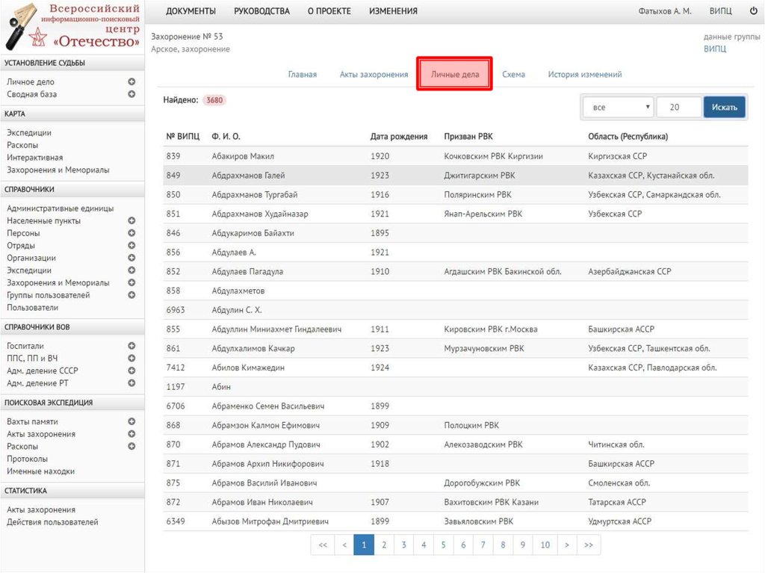
Task: Open Интерактивная map link in sidebar
Action: (x=35, y=158)
